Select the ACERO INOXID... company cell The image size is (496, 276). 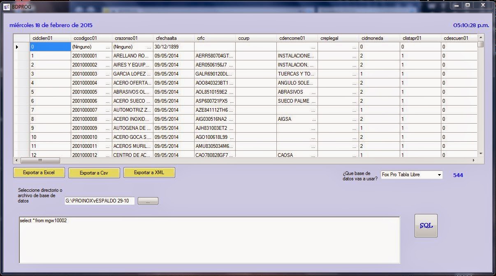click(132, 119)
